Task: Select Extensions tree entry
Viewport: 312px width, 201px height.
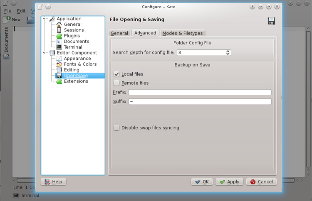Action: (76, 81)
